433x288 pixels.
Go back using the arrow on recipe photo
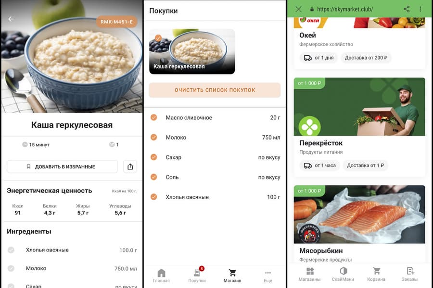11,19
